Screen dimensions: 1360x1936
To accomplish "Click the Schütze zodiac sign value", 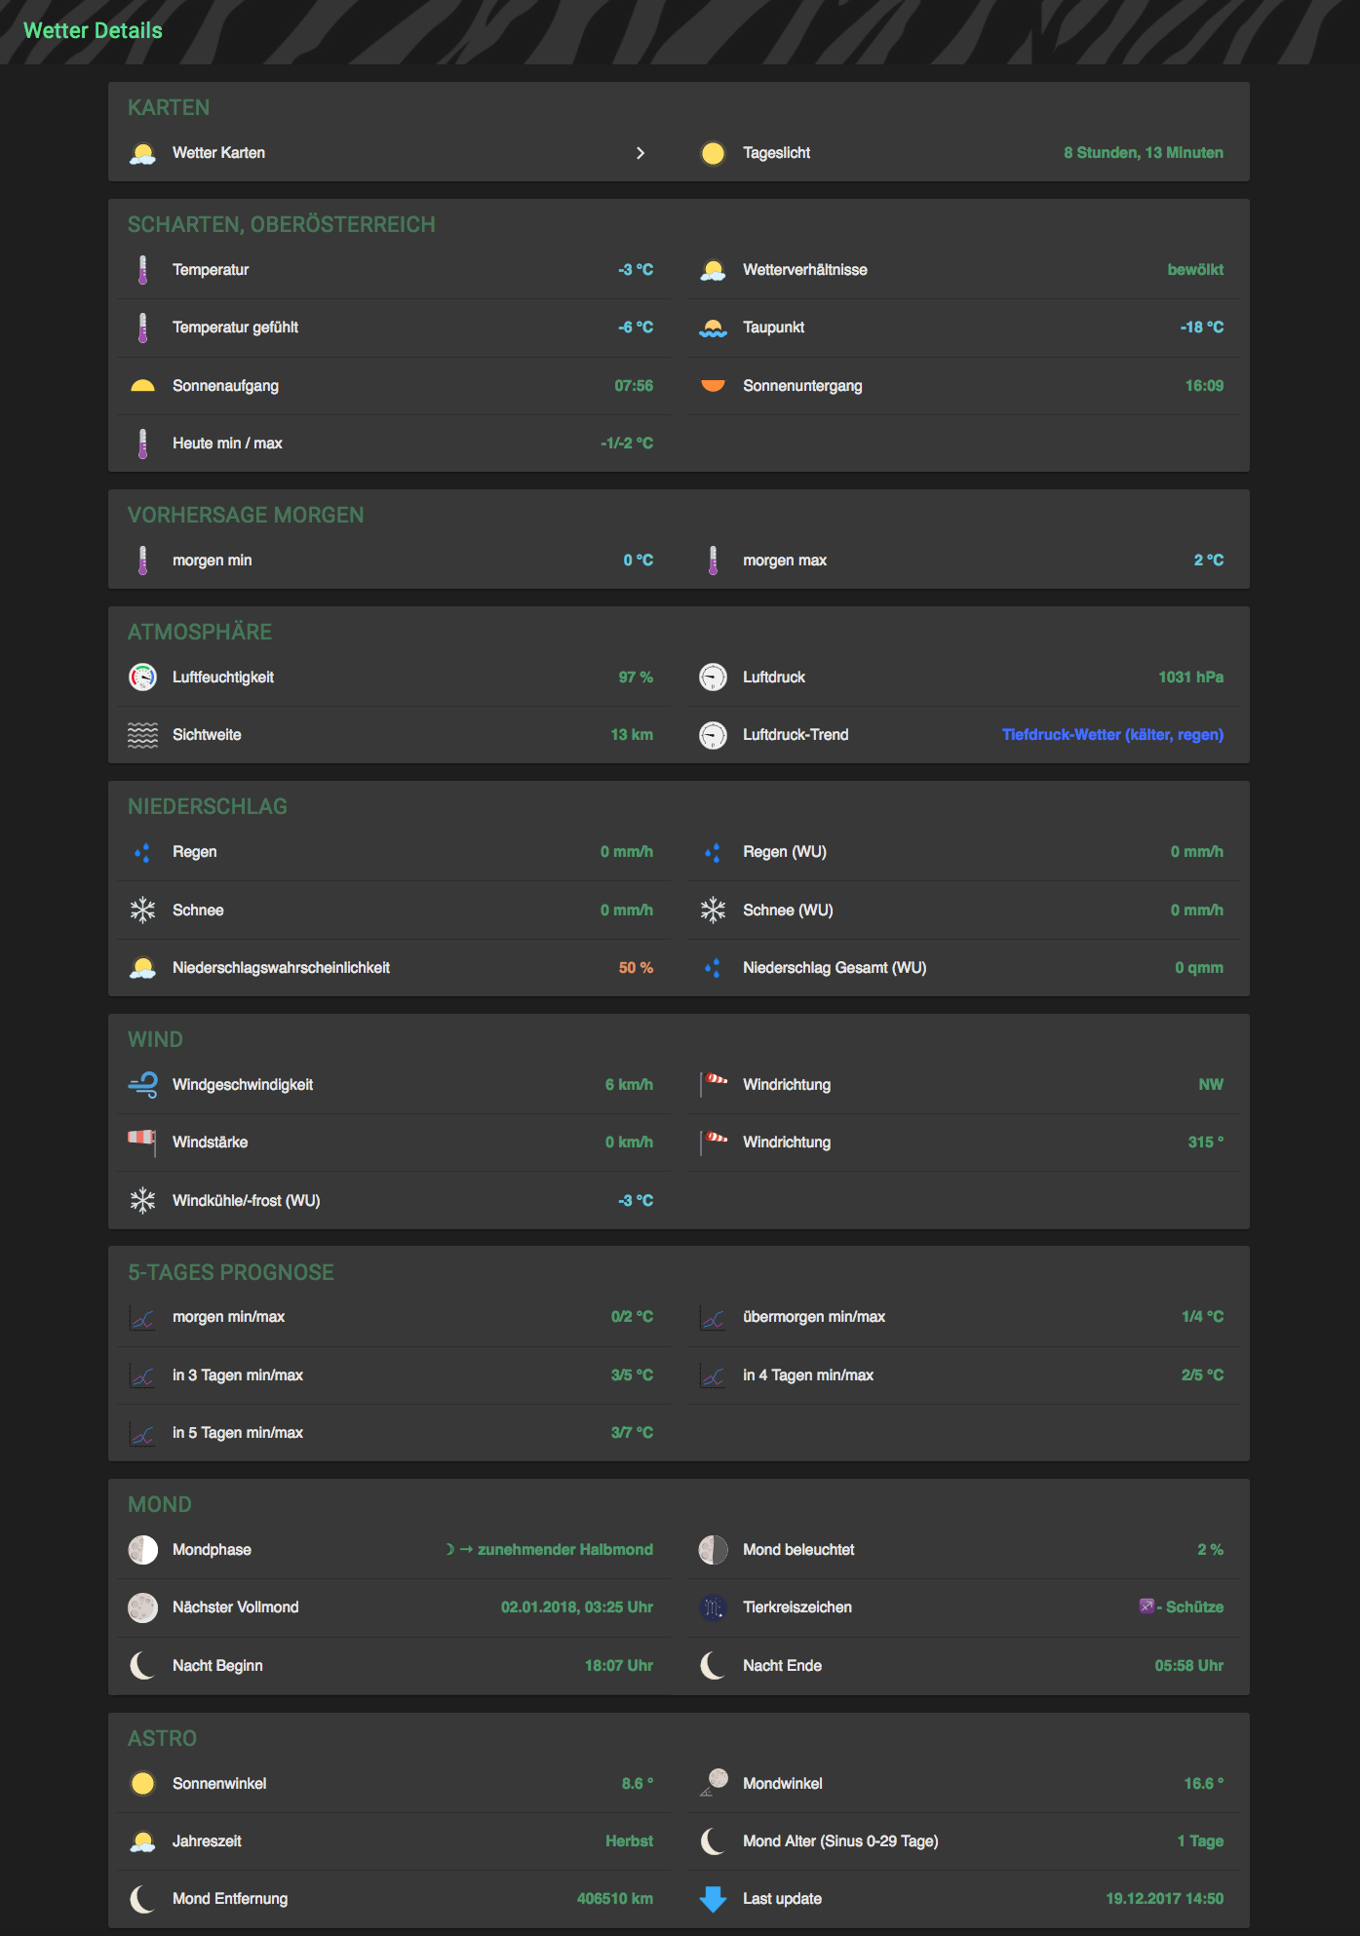I will (x=1193, y=1607).
